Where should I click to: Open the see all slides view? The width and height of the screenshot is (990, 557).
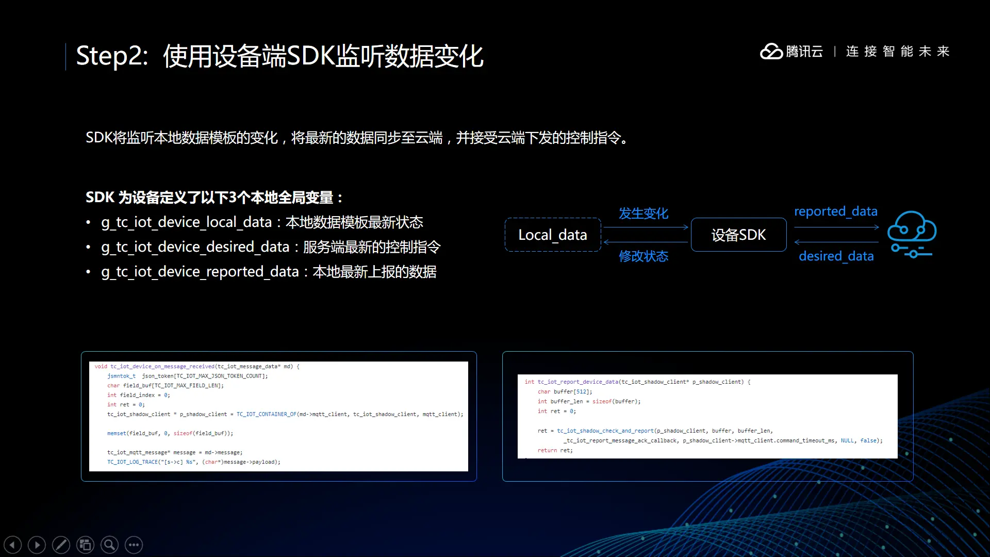(x=85, y=545)
